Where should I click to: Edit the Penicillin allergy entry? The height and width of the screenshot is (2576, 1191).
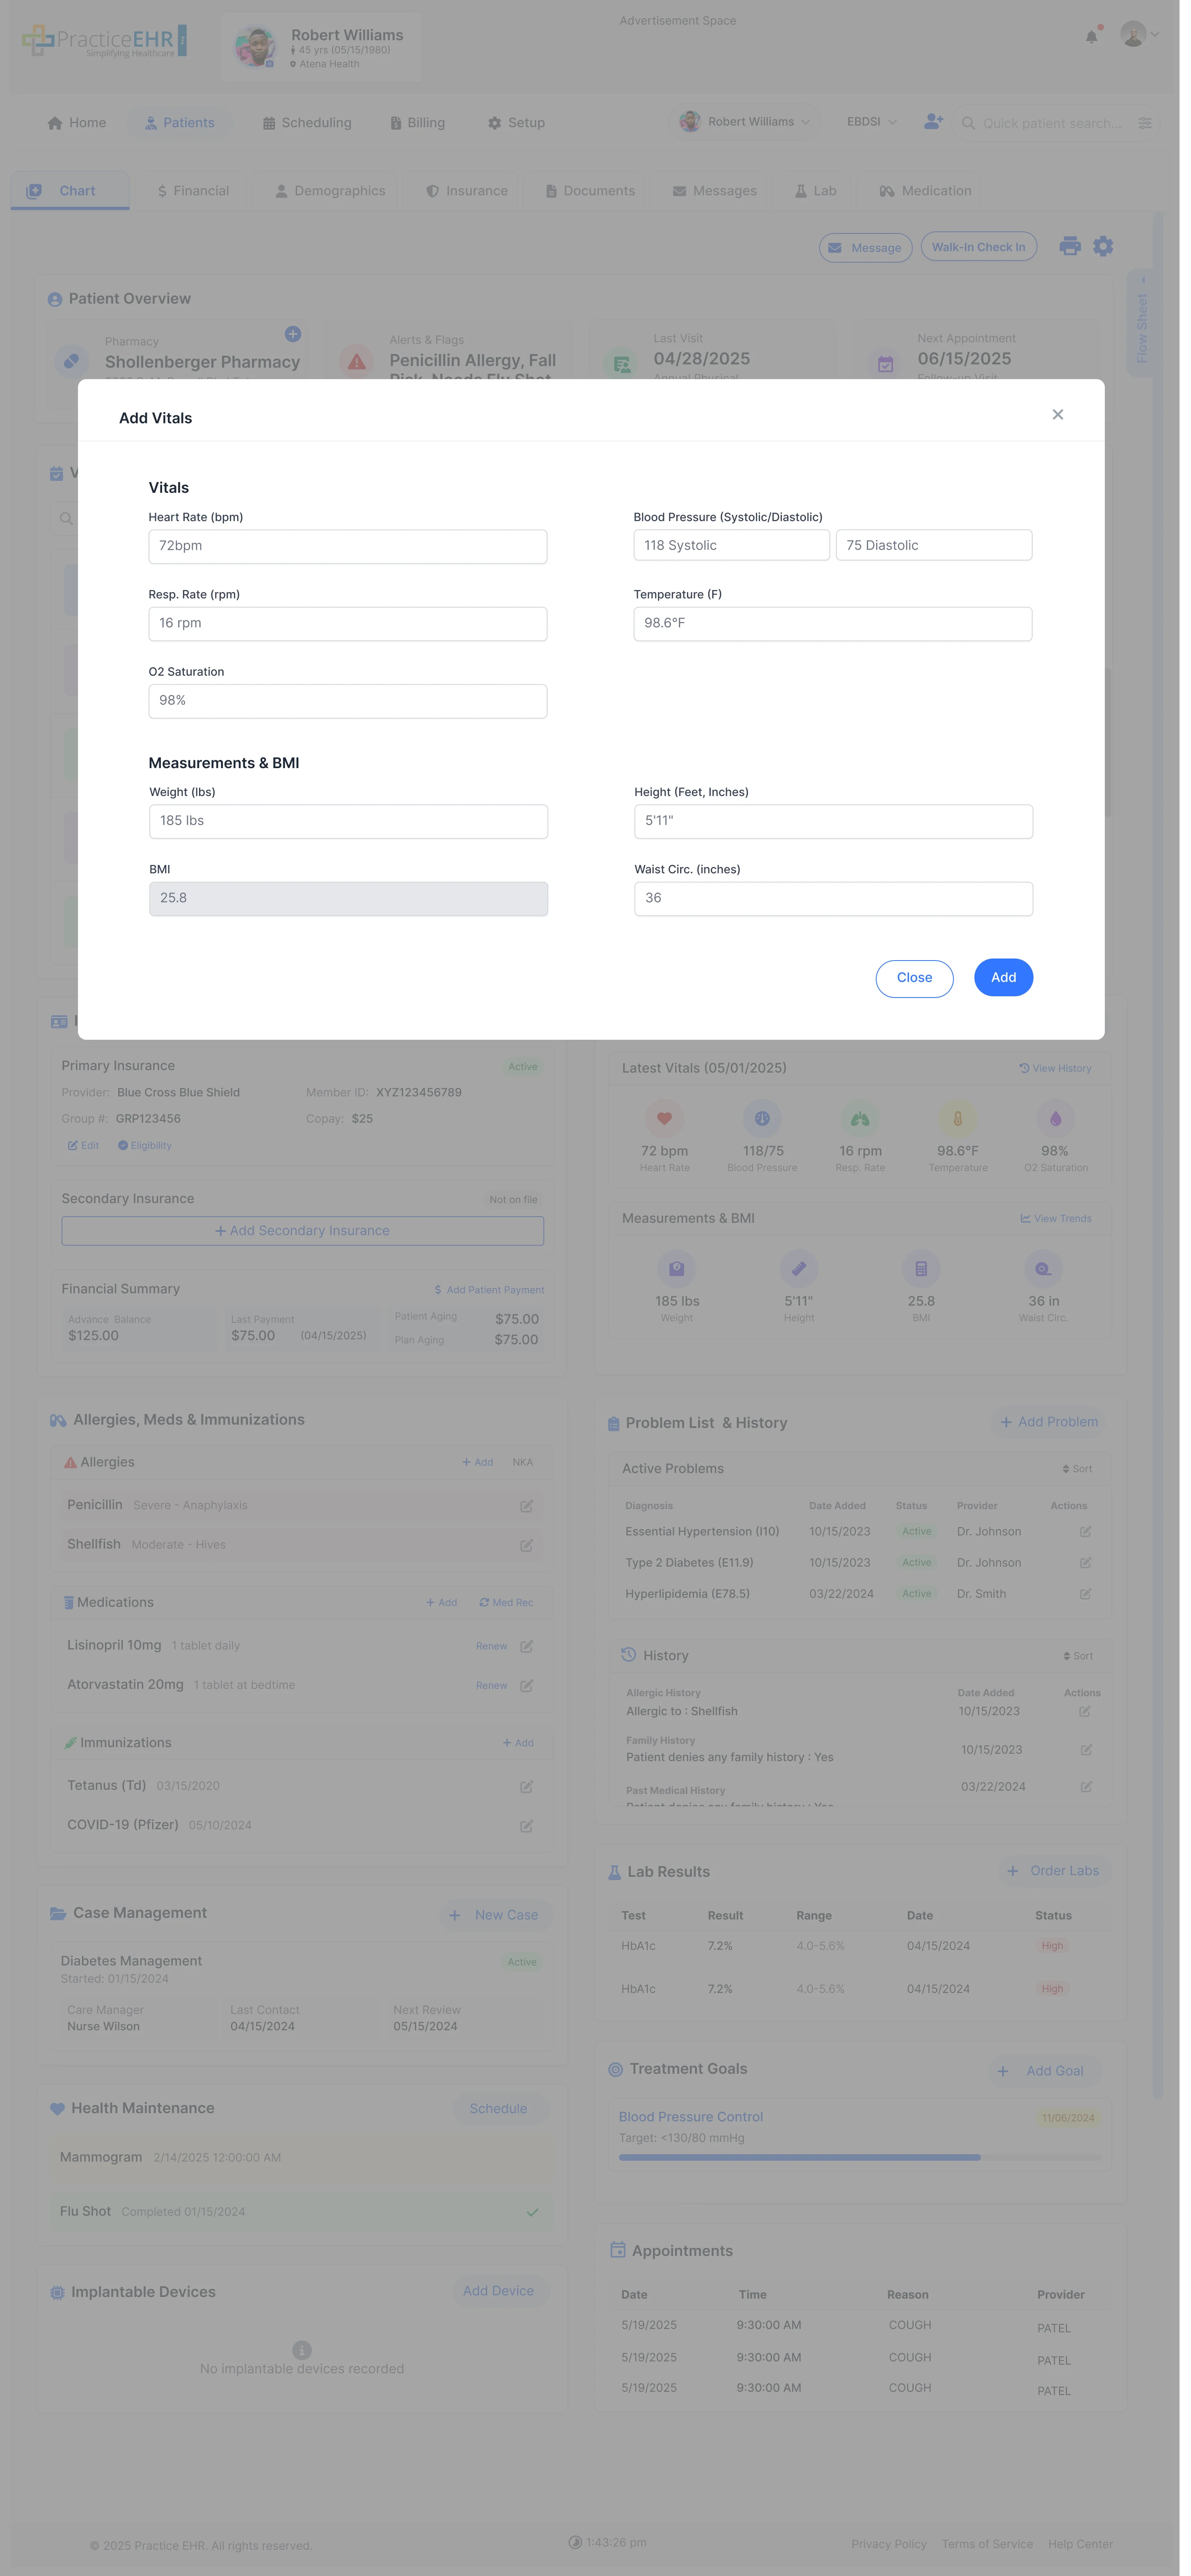tap(526, 1506)
